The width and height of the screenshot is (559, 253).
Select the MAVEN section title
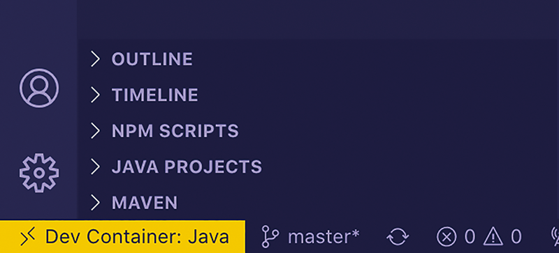145,203
